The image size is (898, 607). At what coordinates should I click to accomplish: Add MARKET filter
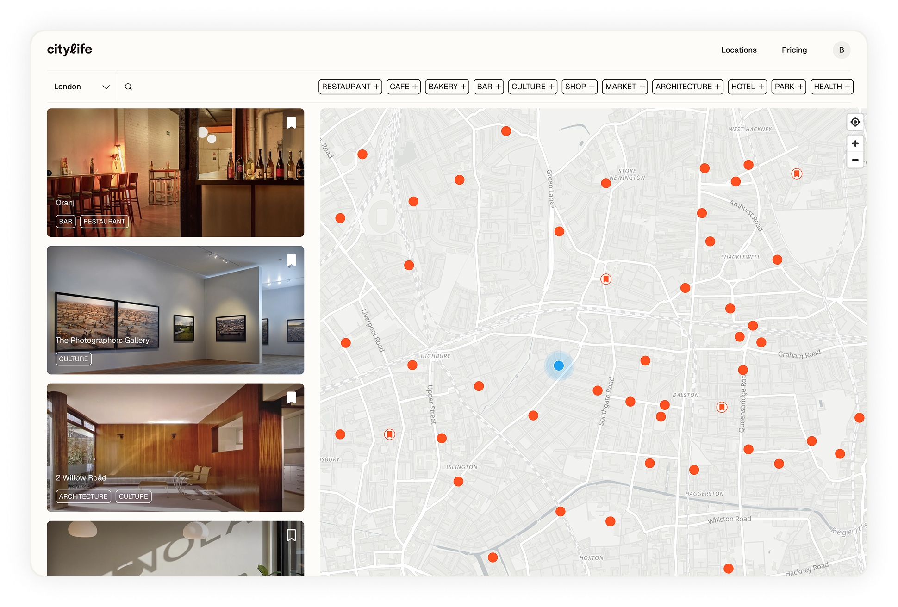625,87
